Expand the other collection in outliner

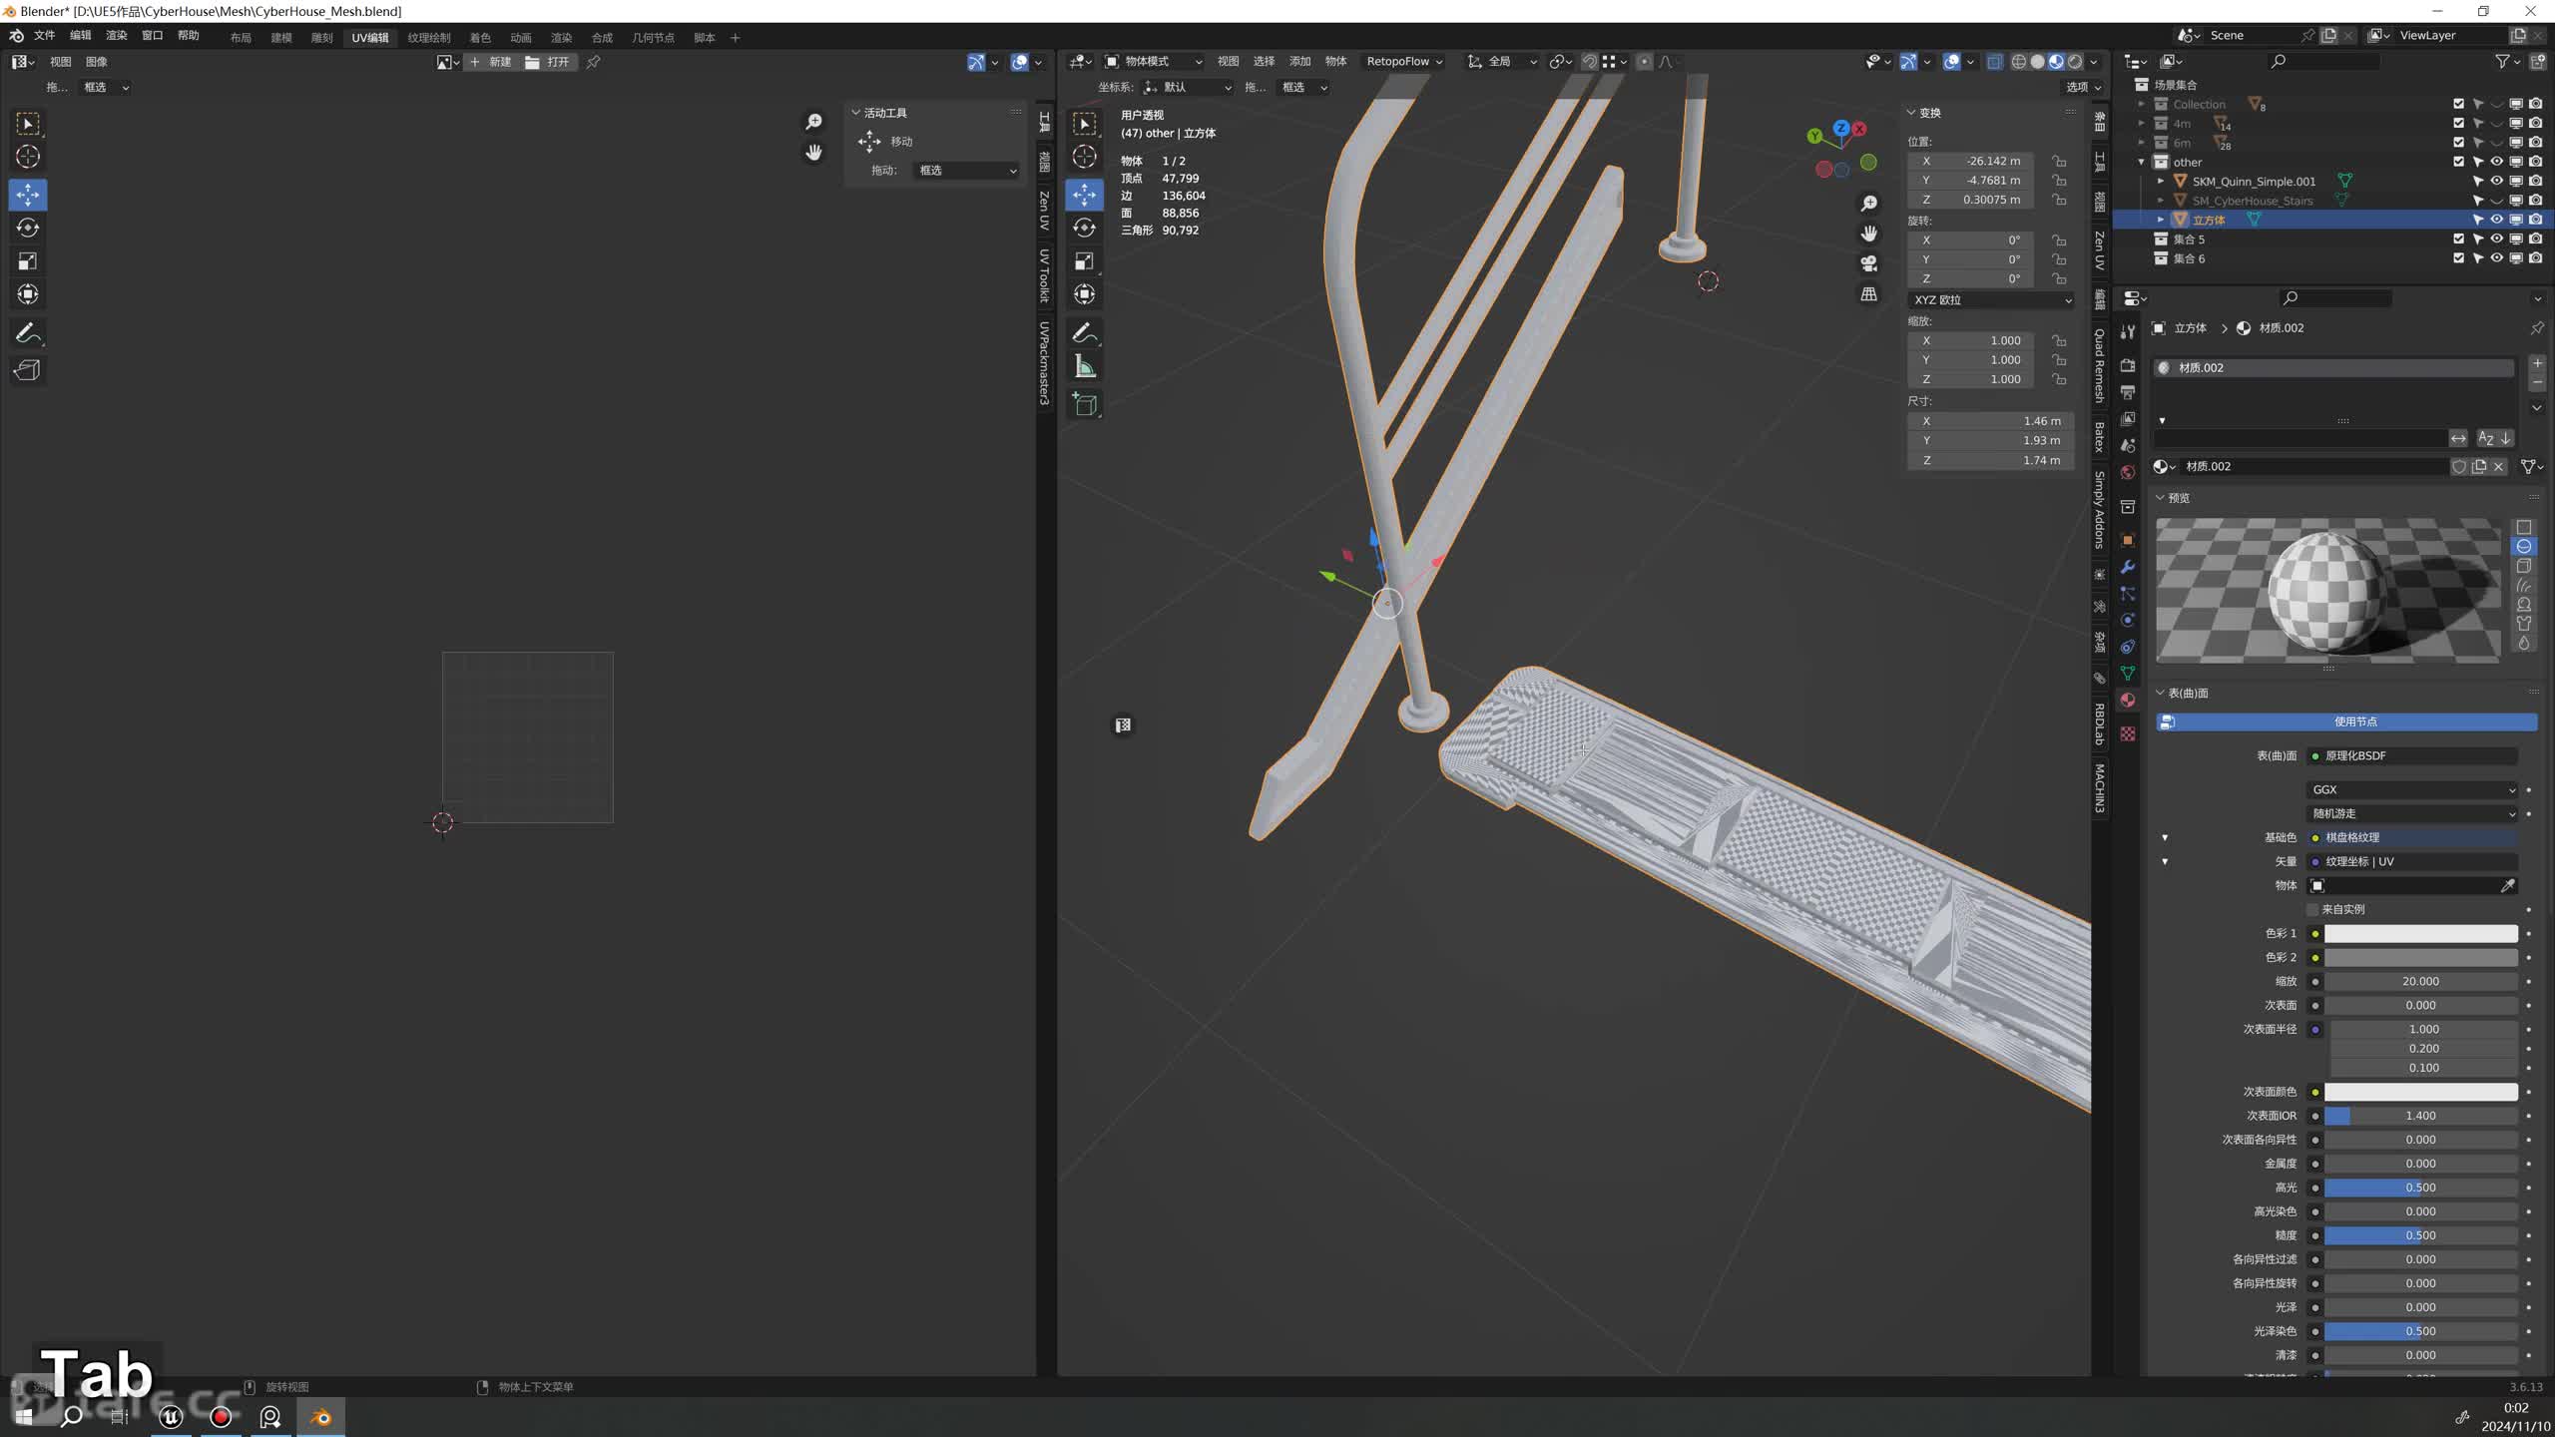click(x=2142, y=162)
